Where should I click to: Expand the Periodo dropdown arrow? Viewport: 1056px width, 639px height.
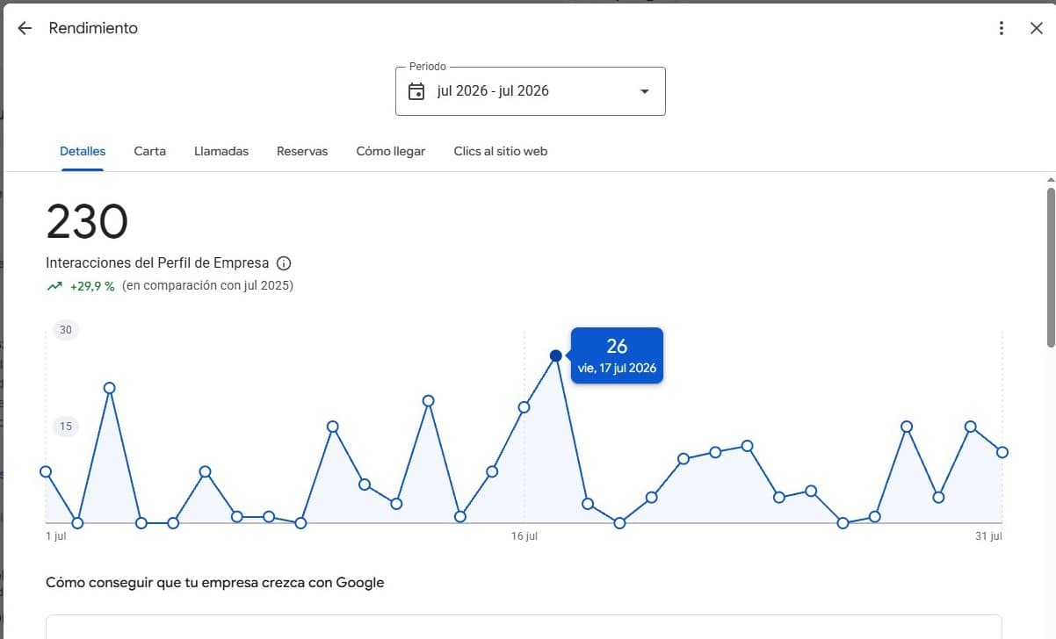point(645,91)
